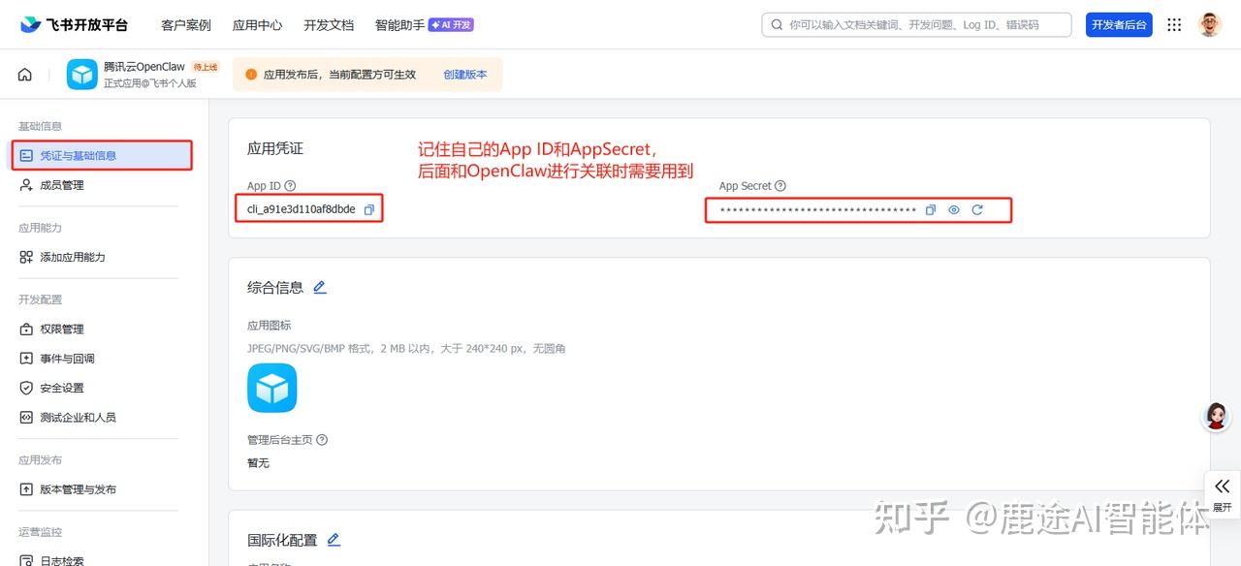Viewport: 1241px width, 566px height.
Task: Edit the 国际化配置 section via pencil icon
Action: pyautogui.click(x=334, y=540)
